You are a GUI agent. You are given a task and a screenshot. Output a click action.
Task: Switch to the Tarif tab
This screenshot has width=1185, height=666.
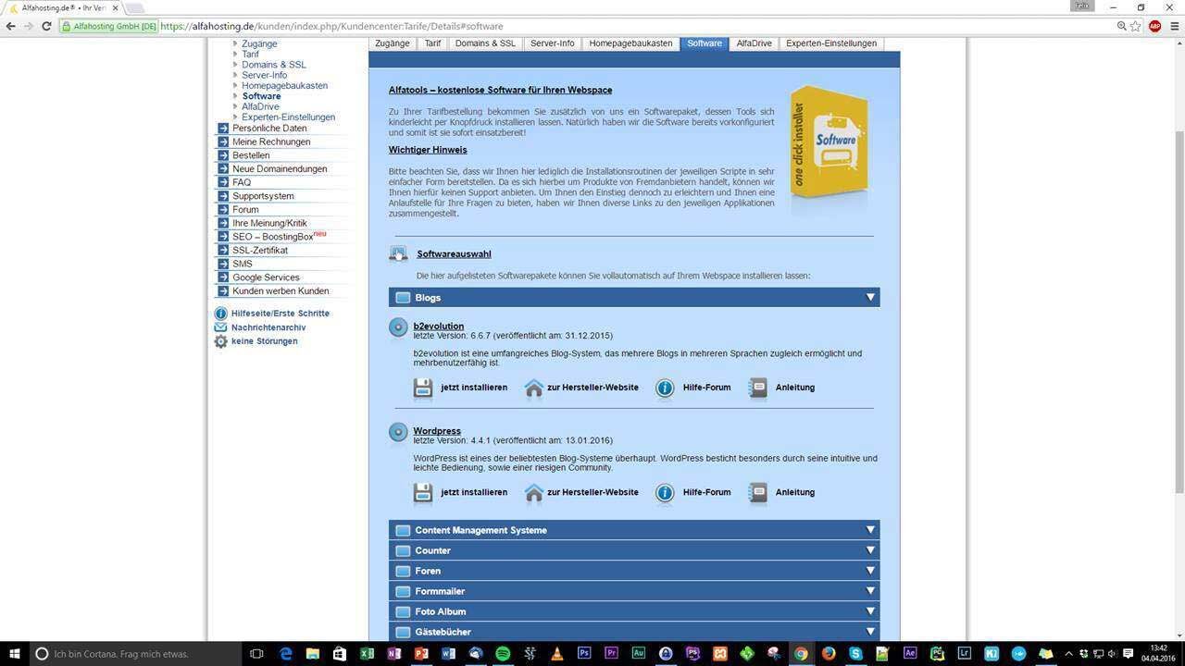[432, 43]
